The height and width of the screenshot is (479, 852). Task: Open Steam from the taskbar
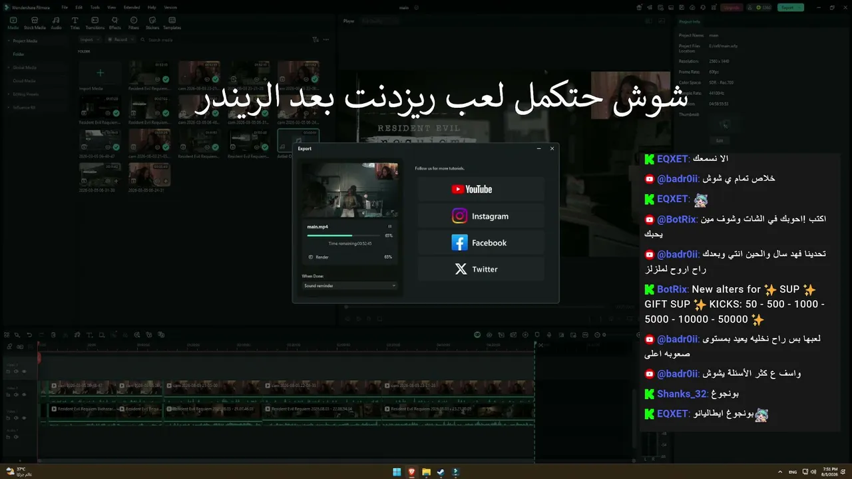tap(441, 472)
